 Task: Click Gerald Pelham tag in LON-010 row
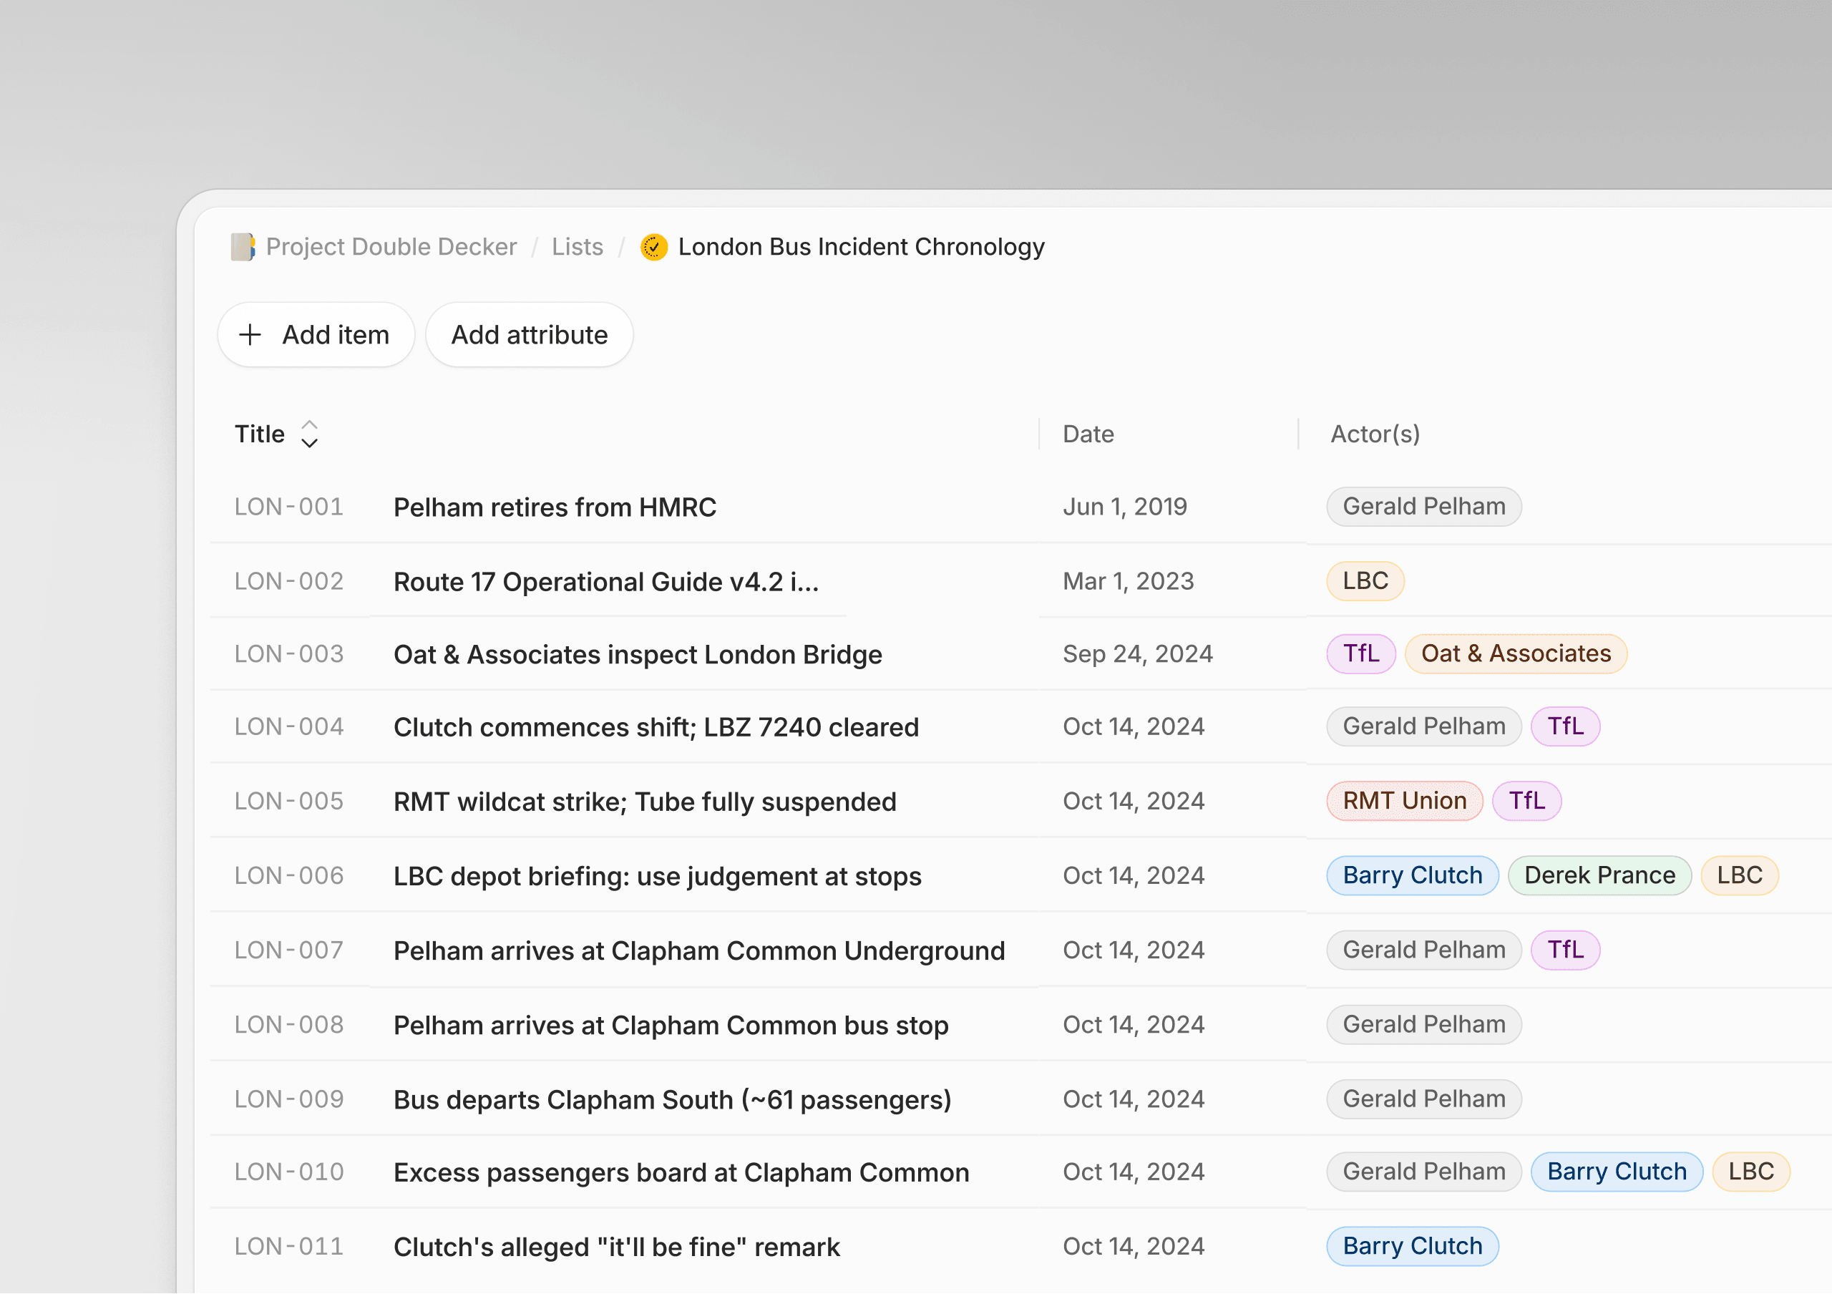1424,1172
